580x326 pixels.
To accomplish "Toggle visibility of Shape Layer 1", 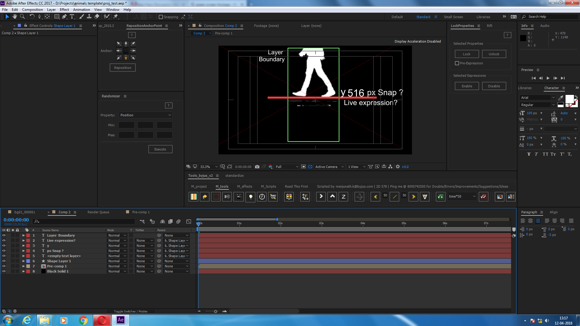I will [x=4, y=261].
